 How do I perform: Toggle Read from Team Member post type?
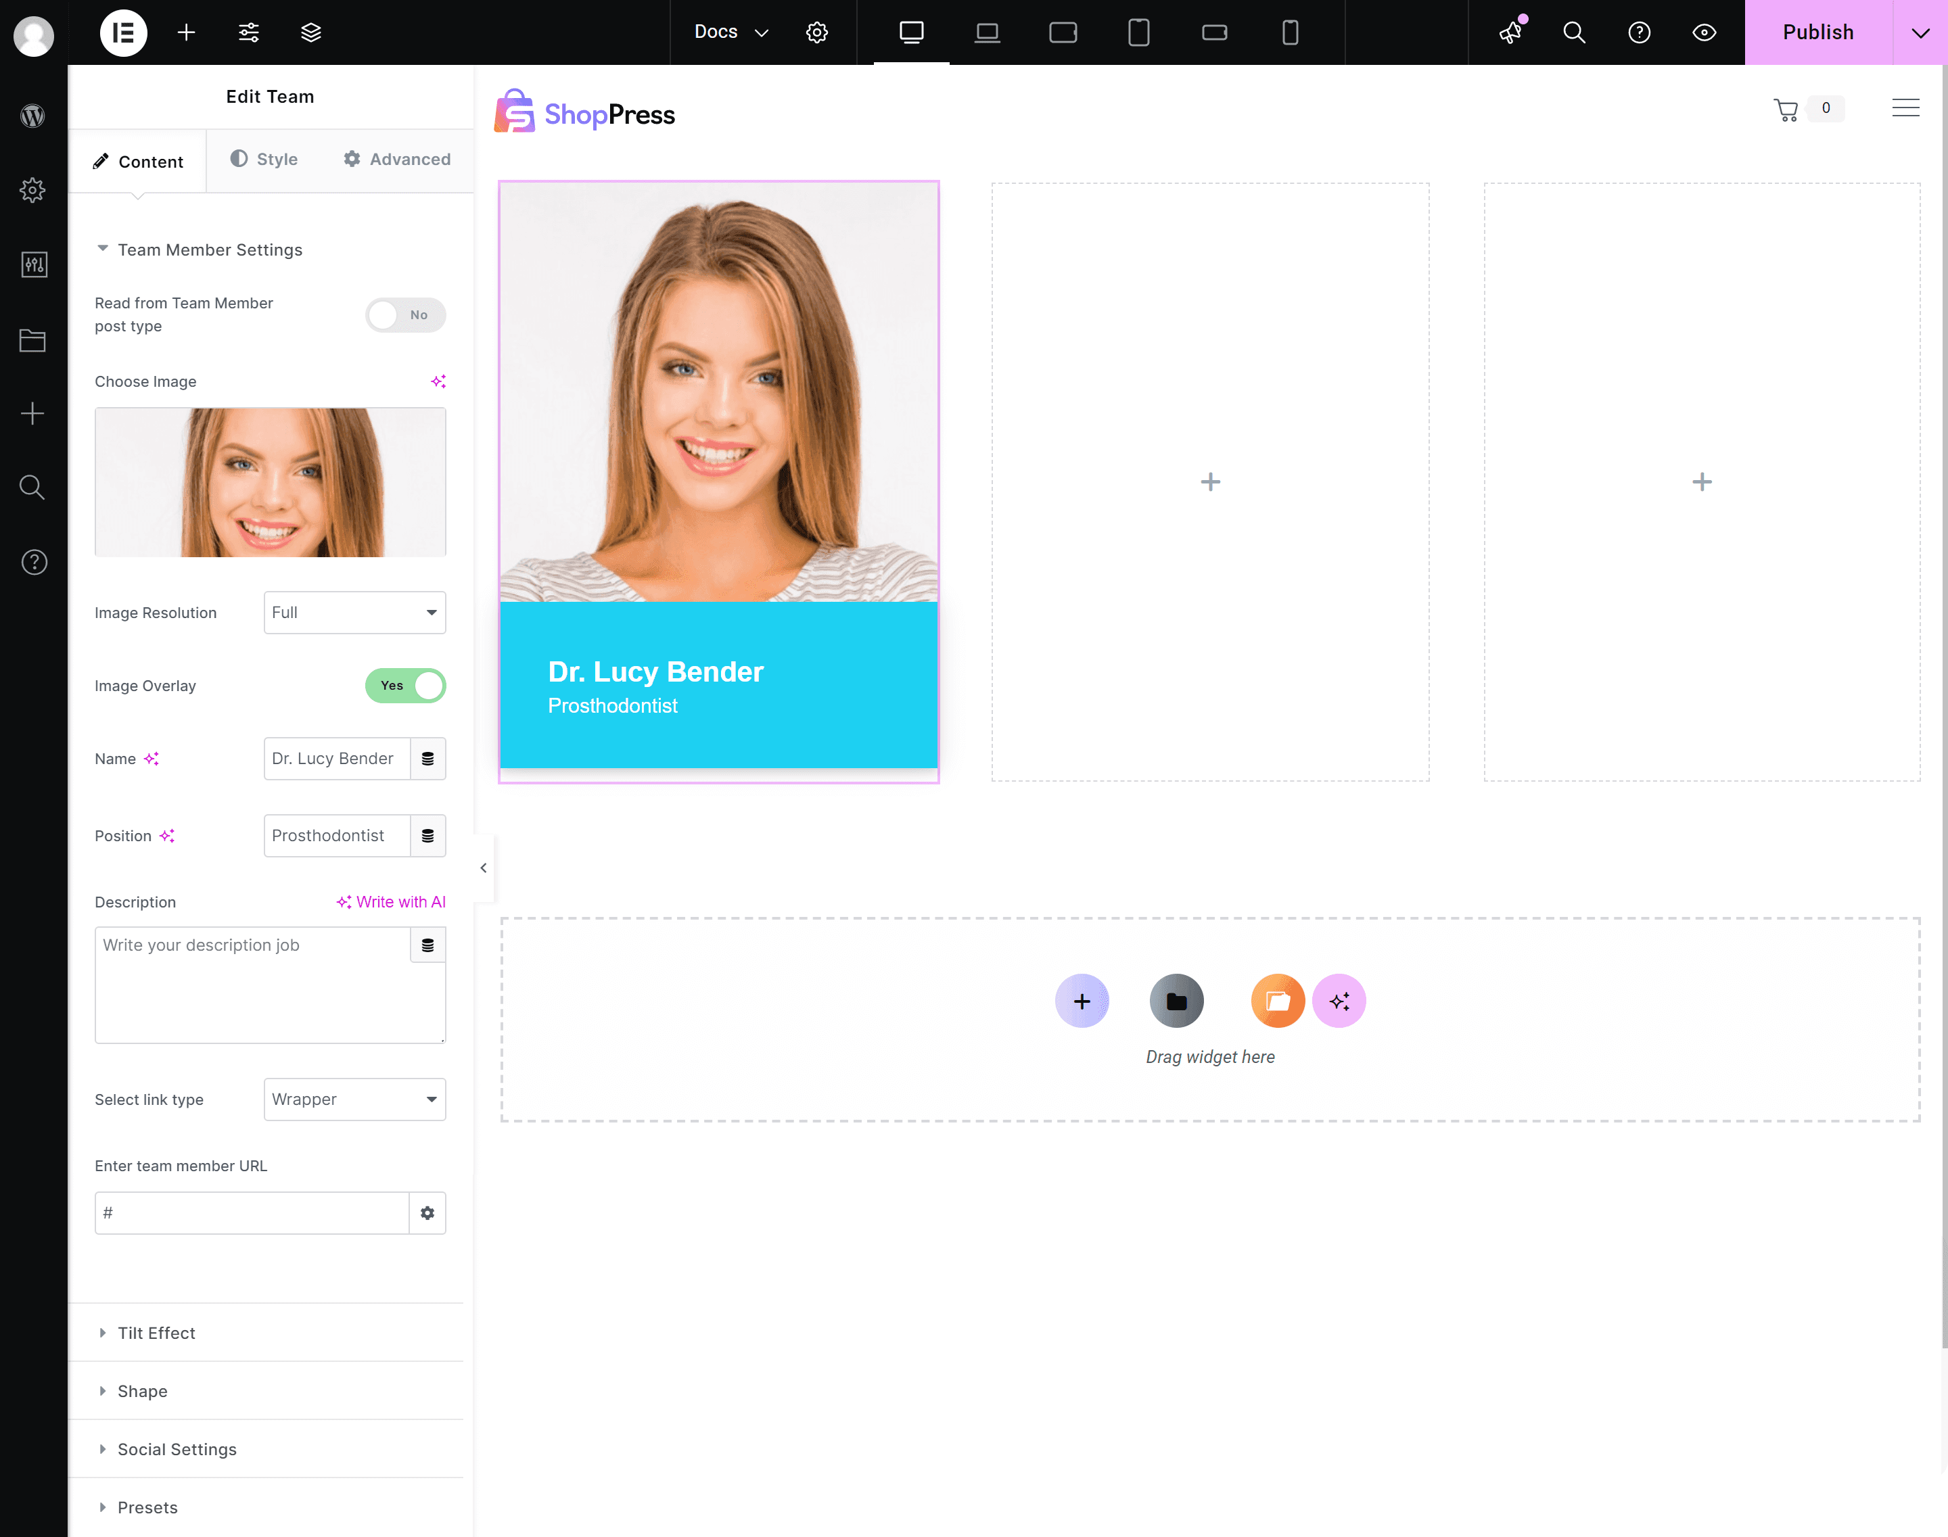click(405, 315)
